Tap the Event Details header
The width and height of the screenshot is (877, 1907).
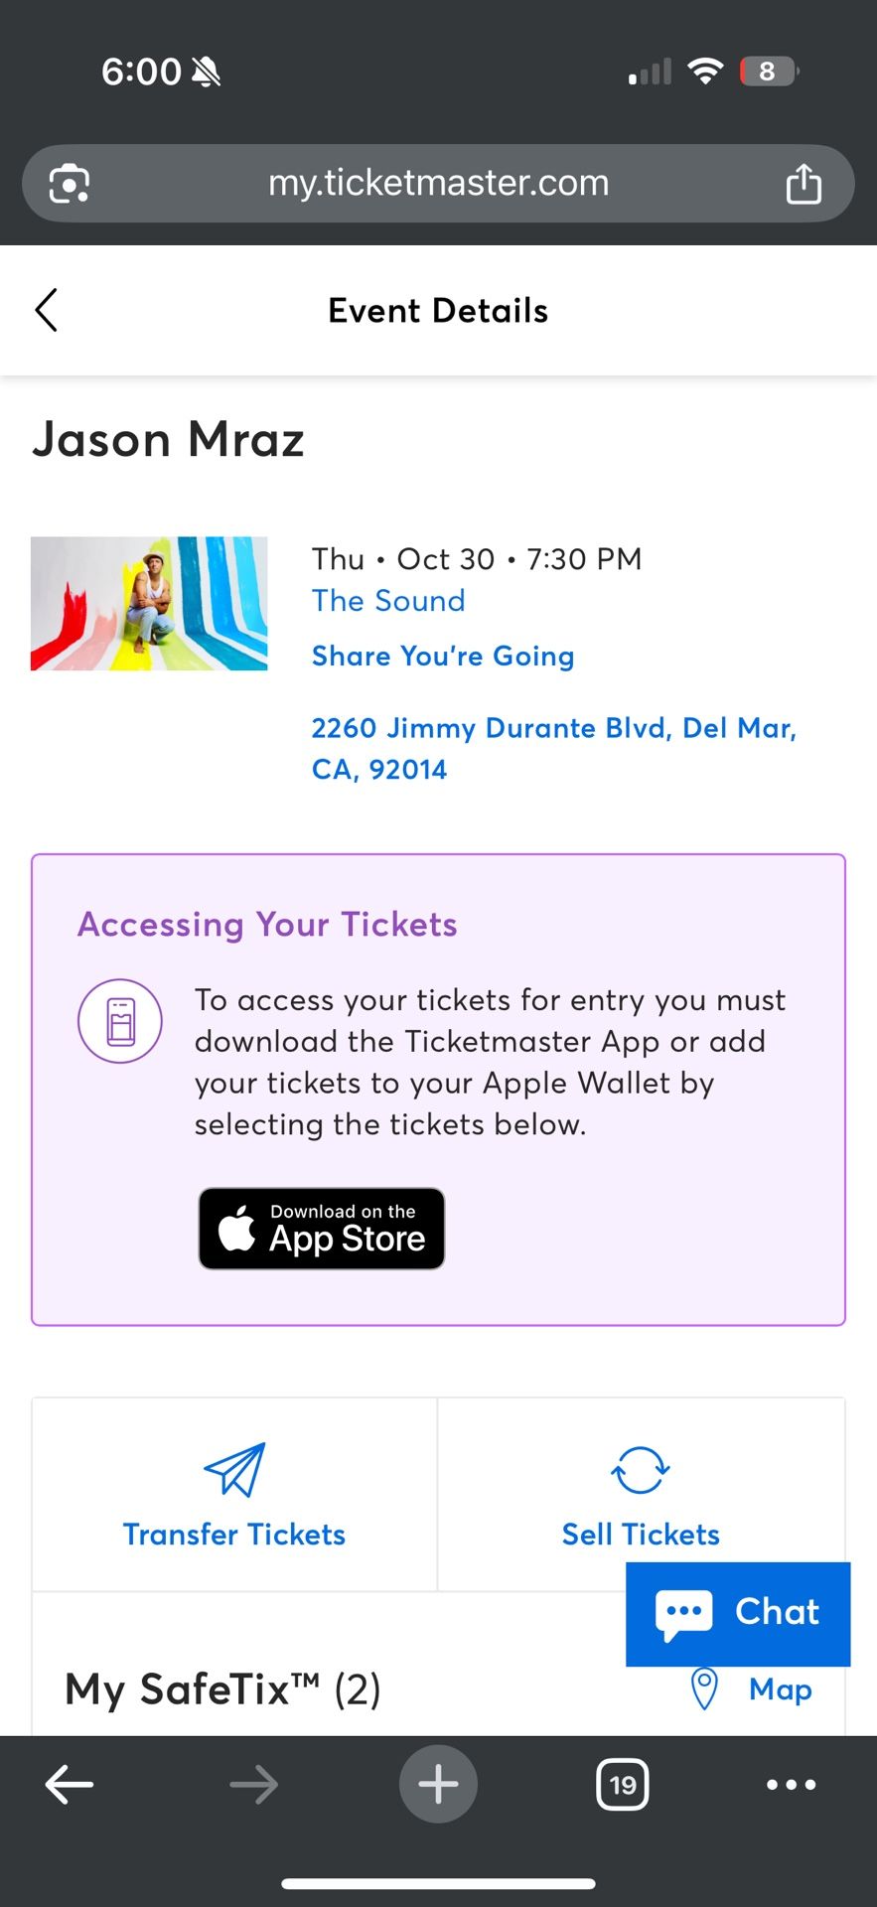(438, 310)
